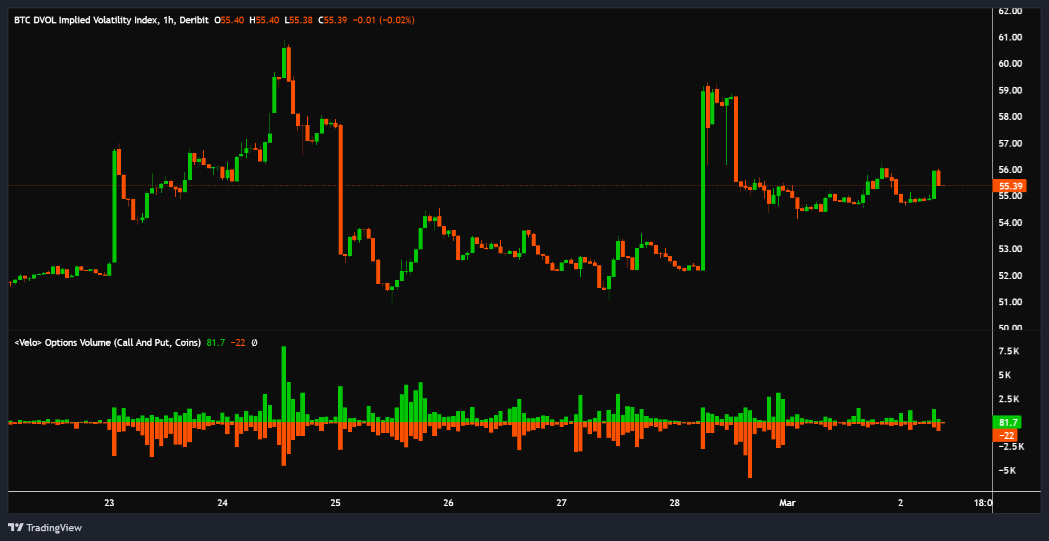The height and width of the screenshot is (541, 1049).
Task: Select the Mar label on the time axis
Action: tap(787, 503)
